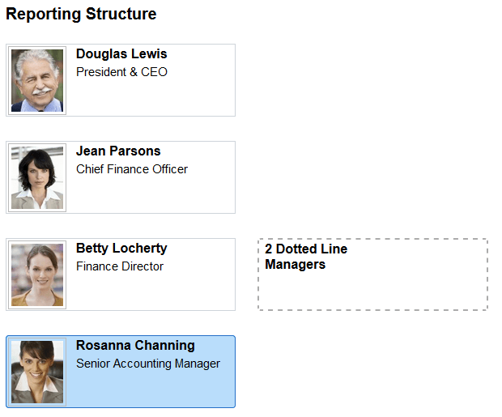Select the Betty Locherty name

click(x=121, y=249)
